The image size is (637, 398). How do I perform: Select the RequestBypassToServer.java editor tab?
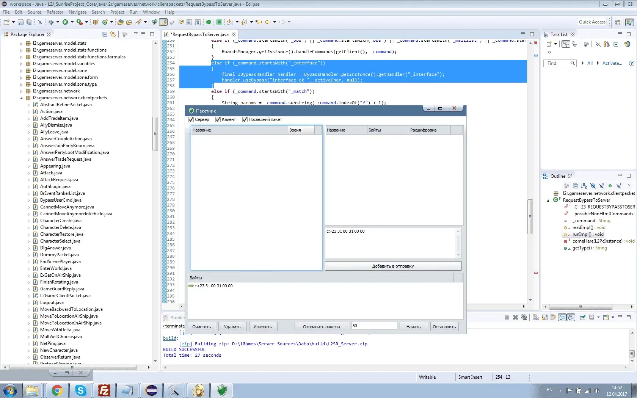[199, 34]
